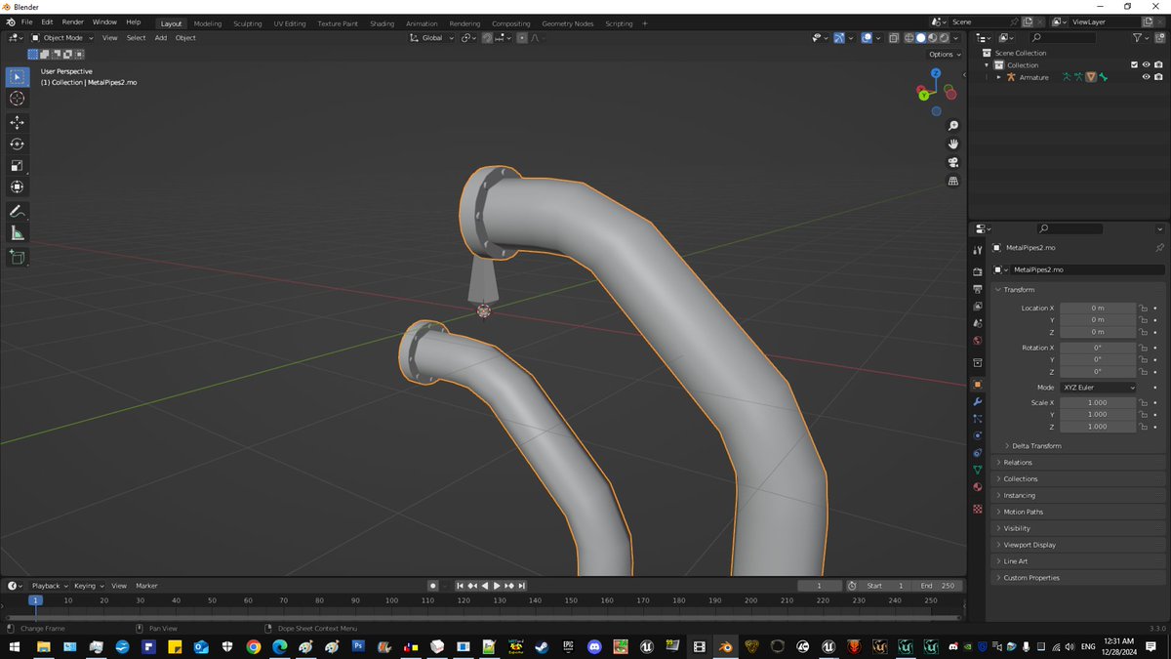This screenshot has width=1171, height=659.
Task: Toggle the camera view icon
Action: click(x=953, y=162)
